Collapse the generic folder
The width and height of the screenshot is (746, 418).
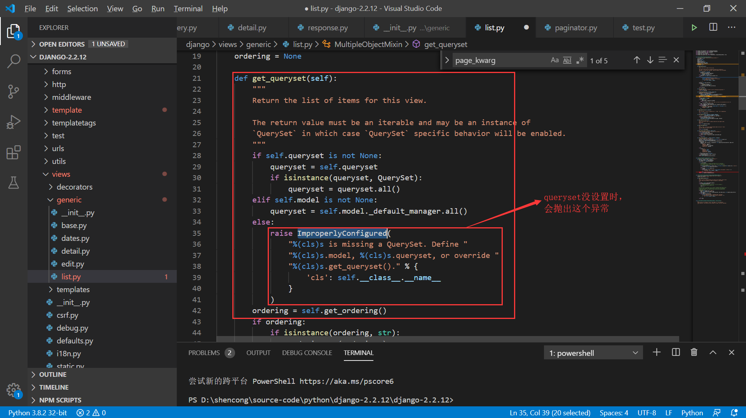click(102, 200)
